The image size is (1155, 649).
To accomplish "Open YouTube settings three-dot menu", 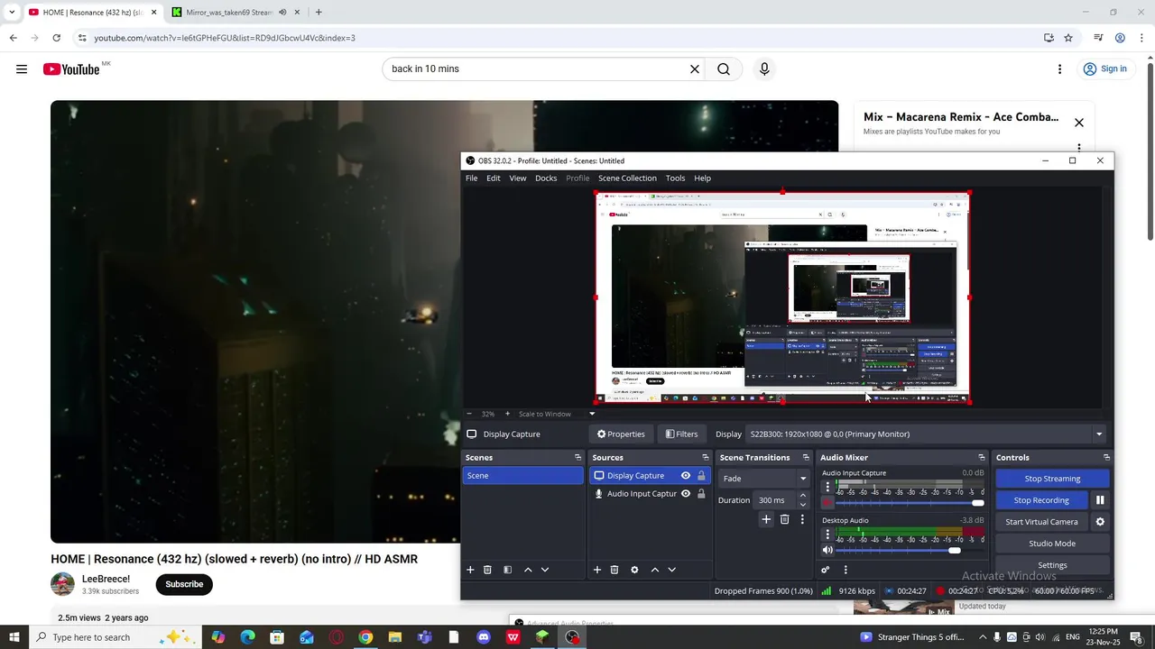I will point(1059,69).
